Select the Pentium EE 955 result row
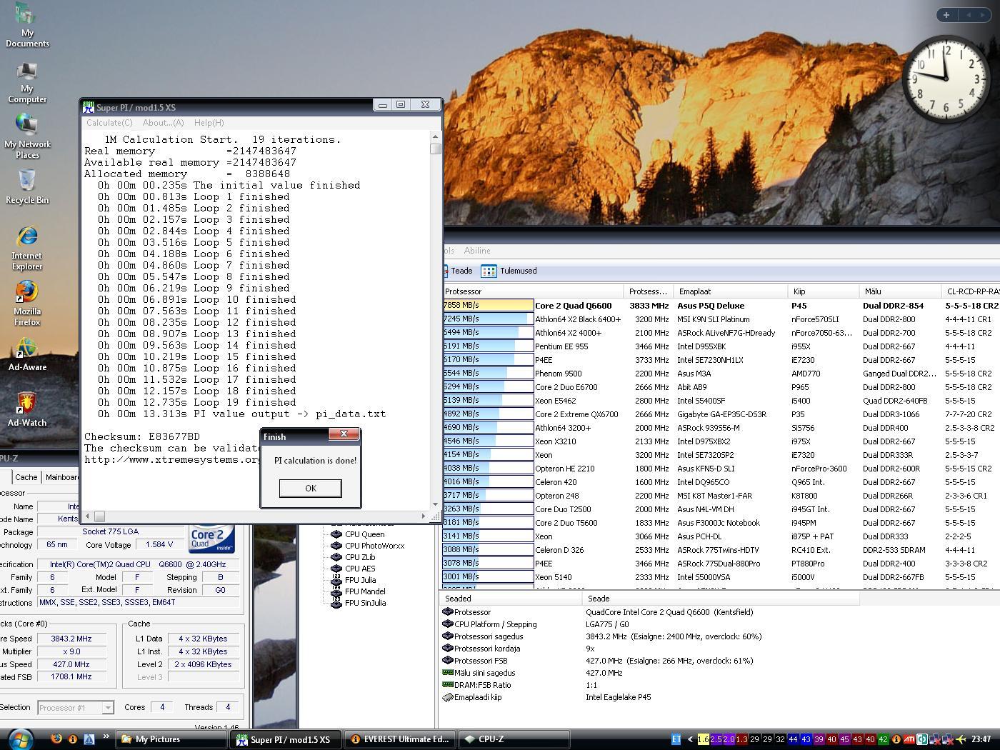Screen dimensions: 1000x750 click(x=721, y=346)
